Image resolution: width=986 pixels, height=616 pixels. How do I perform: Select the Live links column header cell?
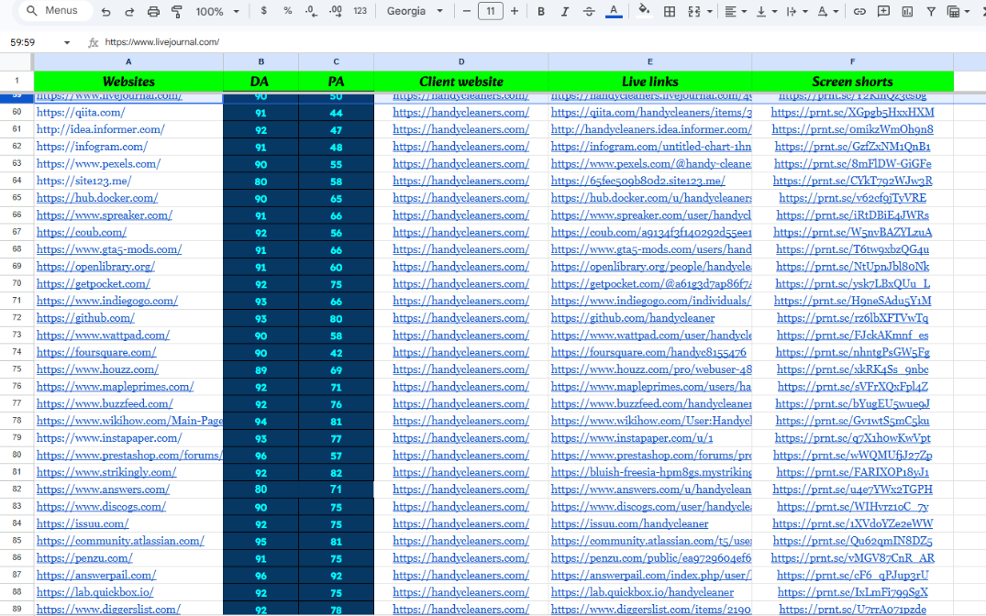(649, 82)
